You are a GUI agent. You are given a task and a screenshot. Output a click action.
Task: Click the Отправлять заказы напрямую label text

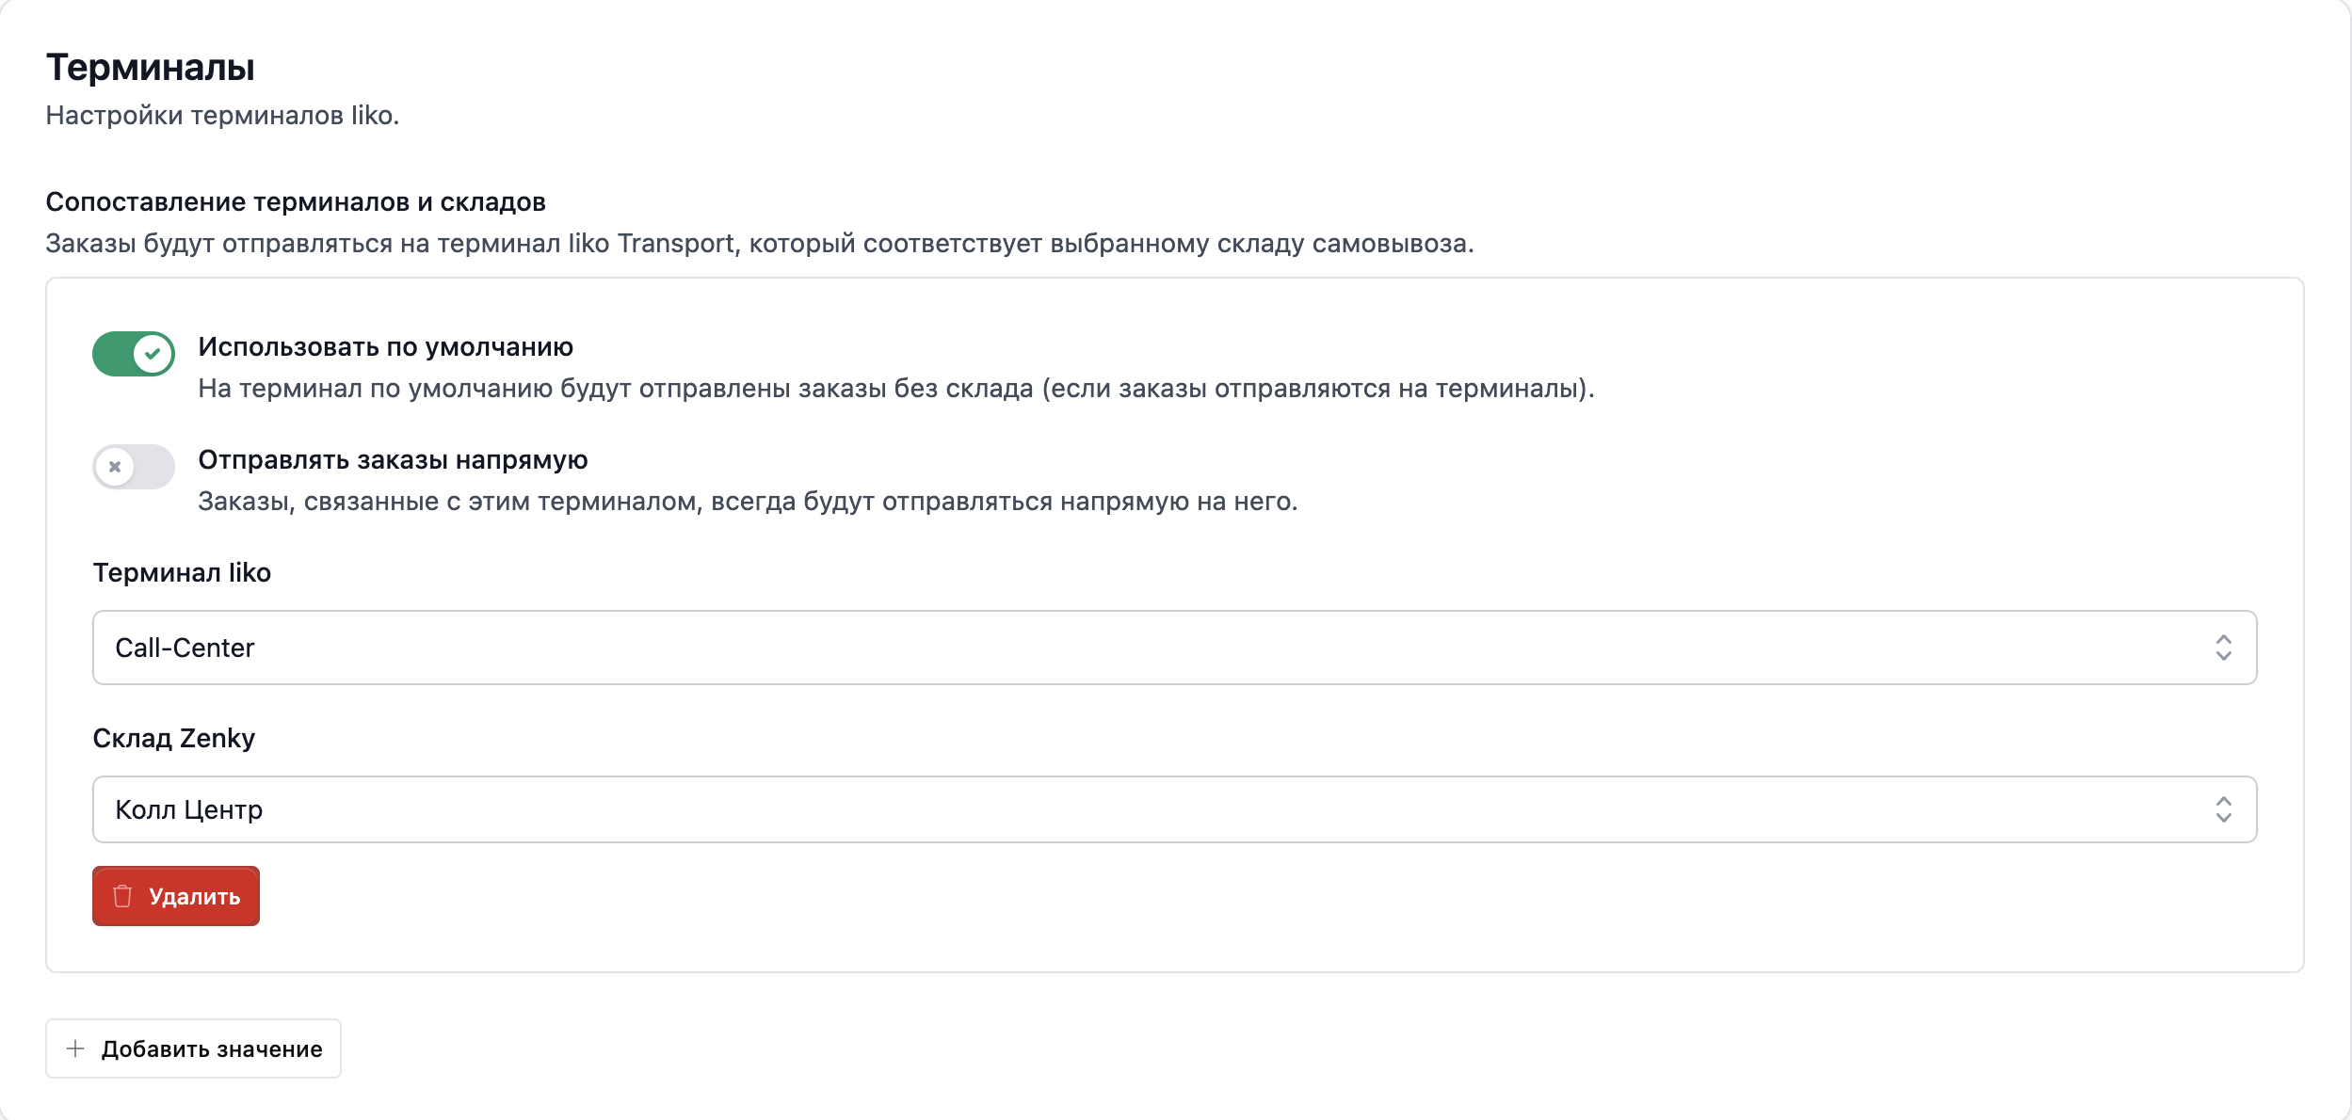coord(393,460)
